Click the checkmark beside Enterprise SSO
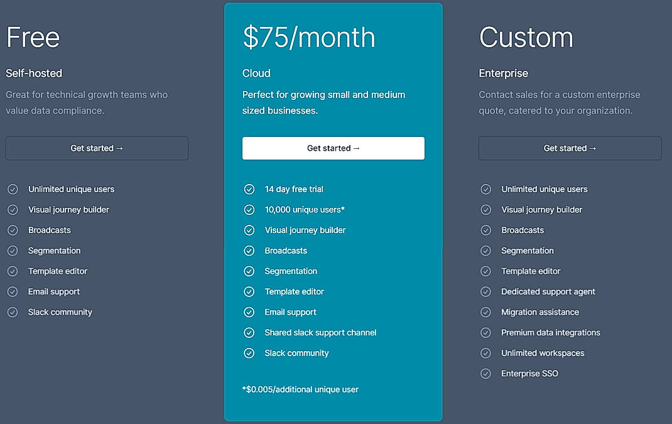This screenshot has width=672, height=424. tap(485, 373)
